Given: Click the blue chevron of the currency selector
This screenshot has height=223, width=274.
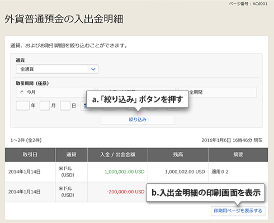Looking at the screenshot, I should coord(93,69).
